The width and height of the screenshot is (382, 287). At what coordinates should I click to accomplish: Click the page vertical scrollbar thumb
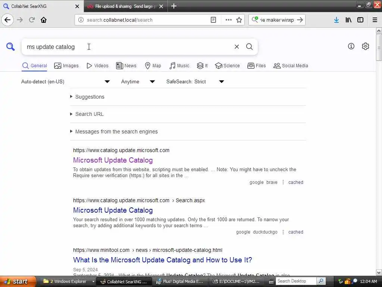(379, 47)
